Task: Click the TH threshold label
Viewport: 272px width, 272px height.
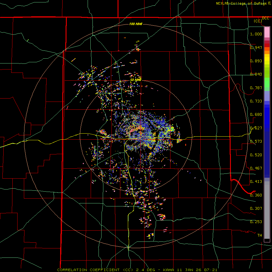Action: (260, 235)
